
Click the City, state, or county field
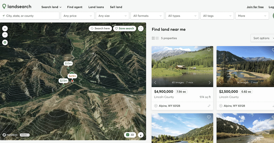[30, 16]
